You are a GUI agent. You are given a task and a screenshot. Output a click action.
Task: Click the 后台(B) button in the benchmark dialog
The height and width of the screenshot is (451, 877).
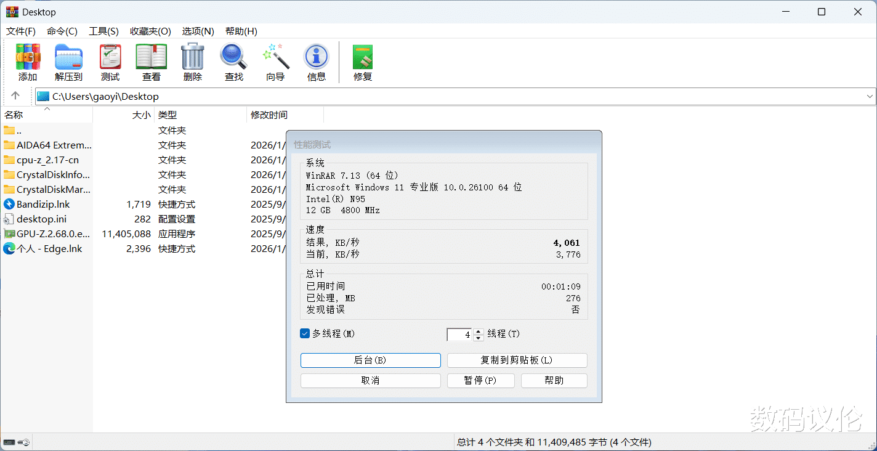pos(371,360)
